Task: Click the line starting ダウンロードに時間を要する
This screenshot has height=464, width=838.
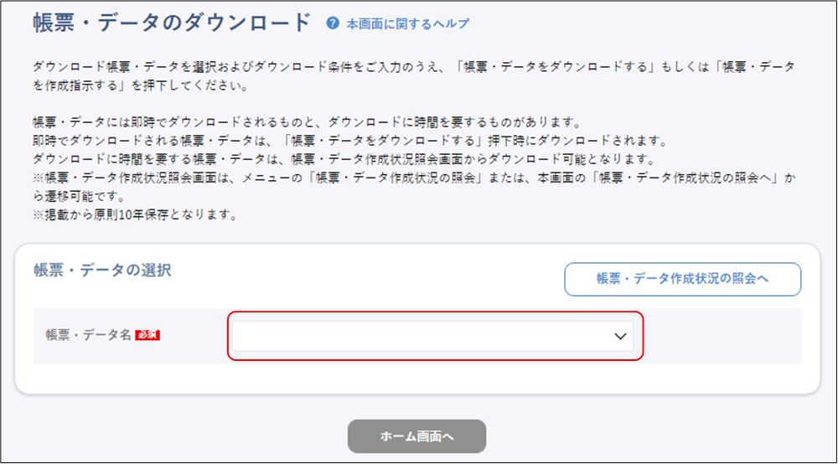Action: [x=335, y=159]
